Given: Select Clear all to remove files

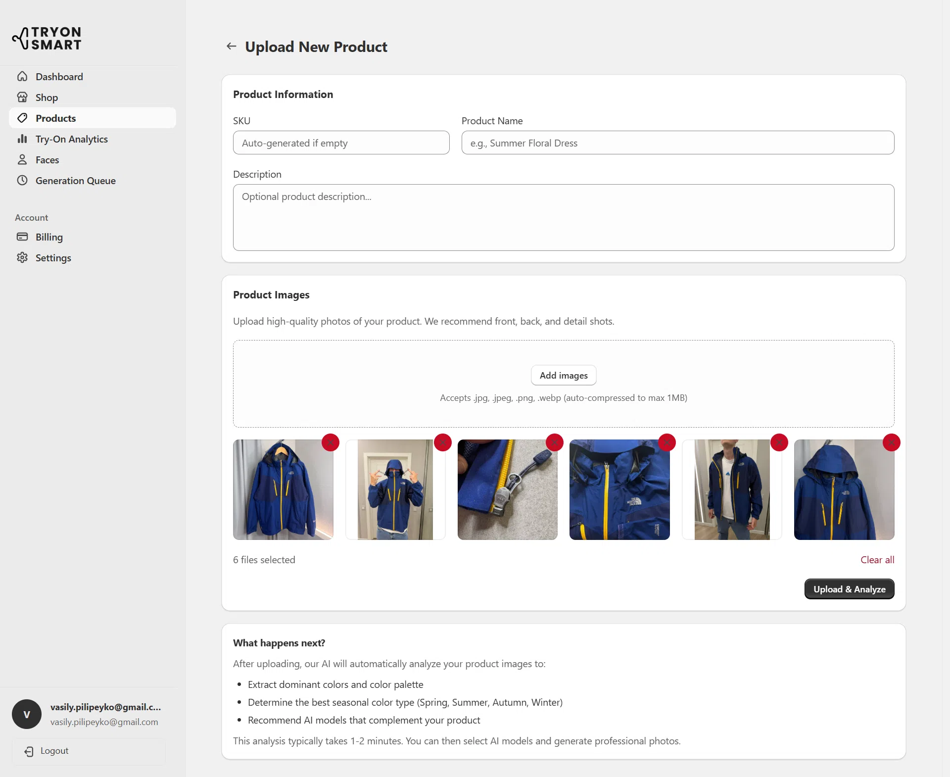Looking at the screenshot, I should 877,559.
